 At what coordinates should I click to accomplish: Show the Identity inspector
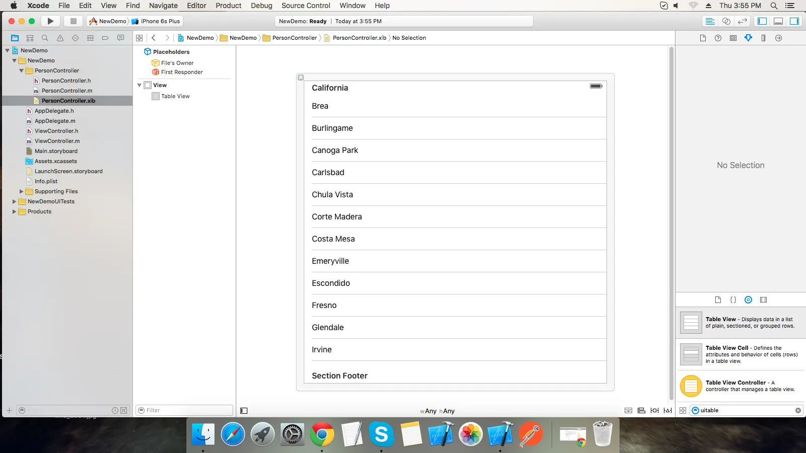click(733, 38)
